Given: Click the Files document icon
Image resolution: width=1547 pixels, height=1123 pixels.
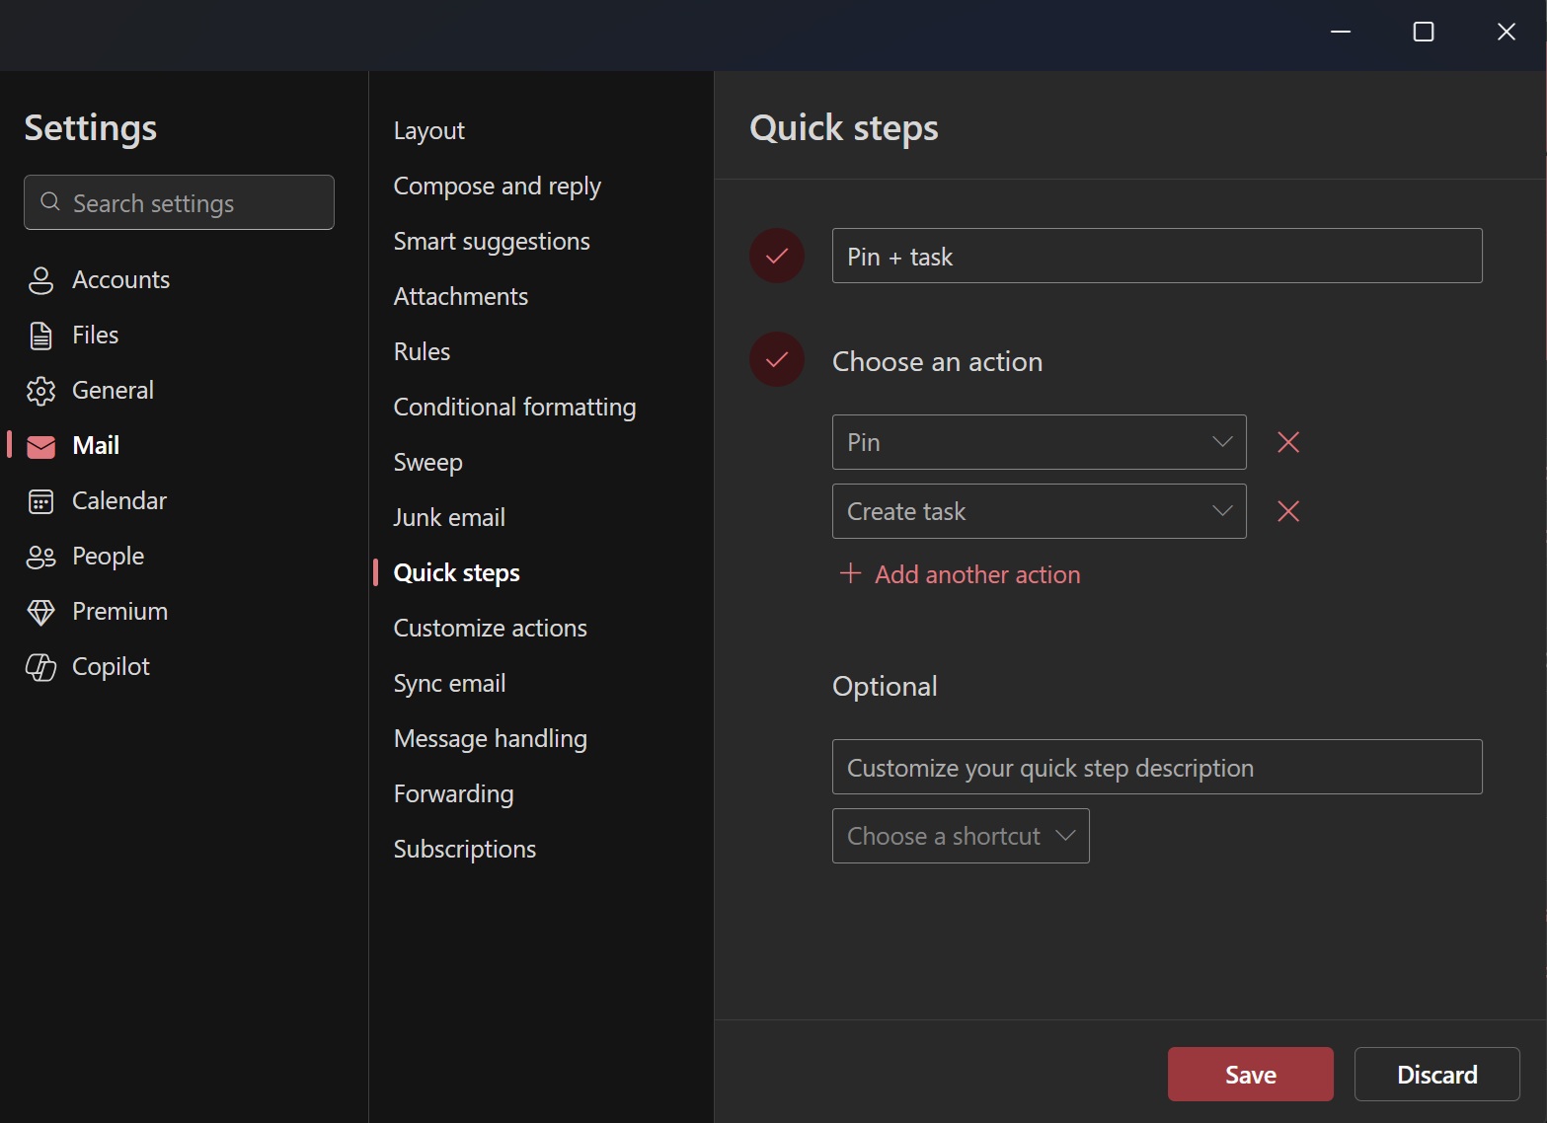Looking at the screenshot, I should coord(40,336).
